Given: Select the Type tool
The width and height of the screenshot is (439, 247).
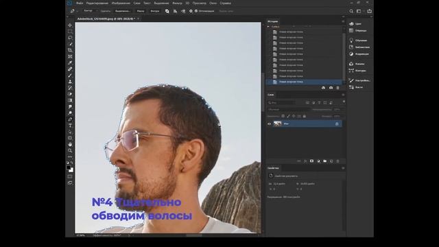Looking at the screenshot, I should coord(70,126).
